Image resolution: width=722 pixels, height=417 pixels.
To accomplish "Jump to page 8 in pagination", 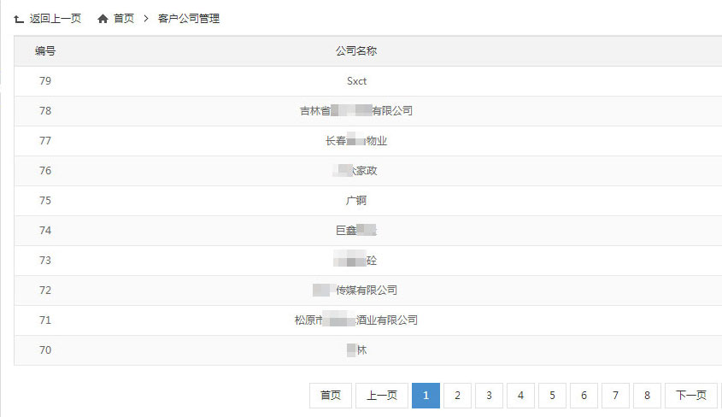I will [647, 395].
